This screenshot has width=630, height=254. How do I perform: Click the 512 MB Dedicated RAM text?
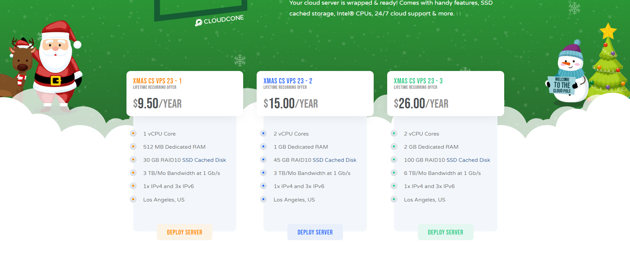[x=174, y=147]
